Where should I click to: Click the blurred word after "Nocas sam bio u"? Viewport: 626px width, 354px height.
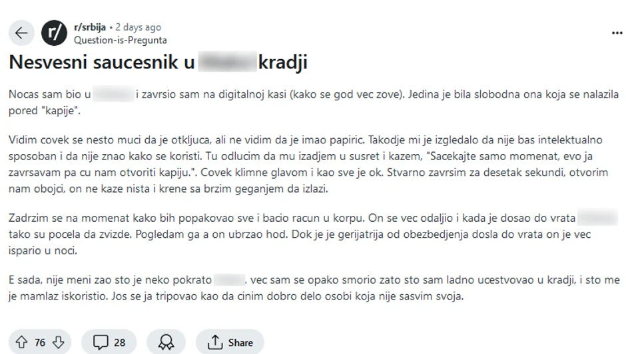click(x=113, y=95)
